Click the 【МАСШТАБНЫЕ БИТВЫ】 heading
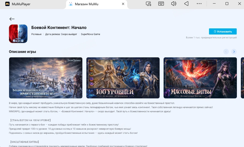The width and height of the screenshot is (244, 147). click(x=25, y=142)
